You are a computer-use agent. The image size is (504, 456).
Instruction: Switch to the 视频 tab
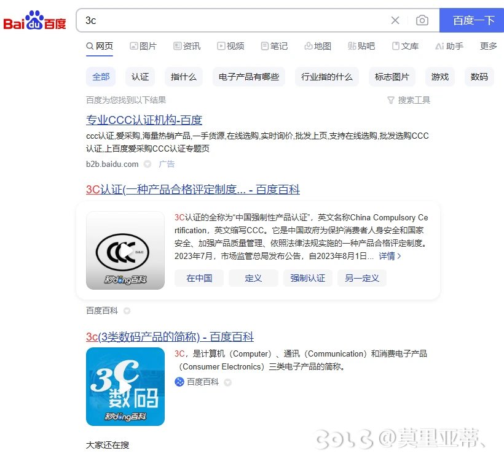(230, 46)
